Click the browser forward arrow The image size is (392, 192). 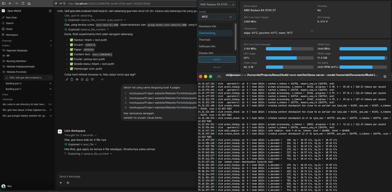[x=16, y=4]
